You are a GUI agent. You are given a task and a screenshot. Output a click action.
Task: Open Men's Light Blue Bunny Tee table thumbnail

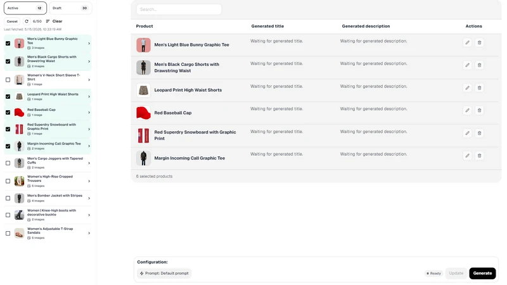pos(143,45)
